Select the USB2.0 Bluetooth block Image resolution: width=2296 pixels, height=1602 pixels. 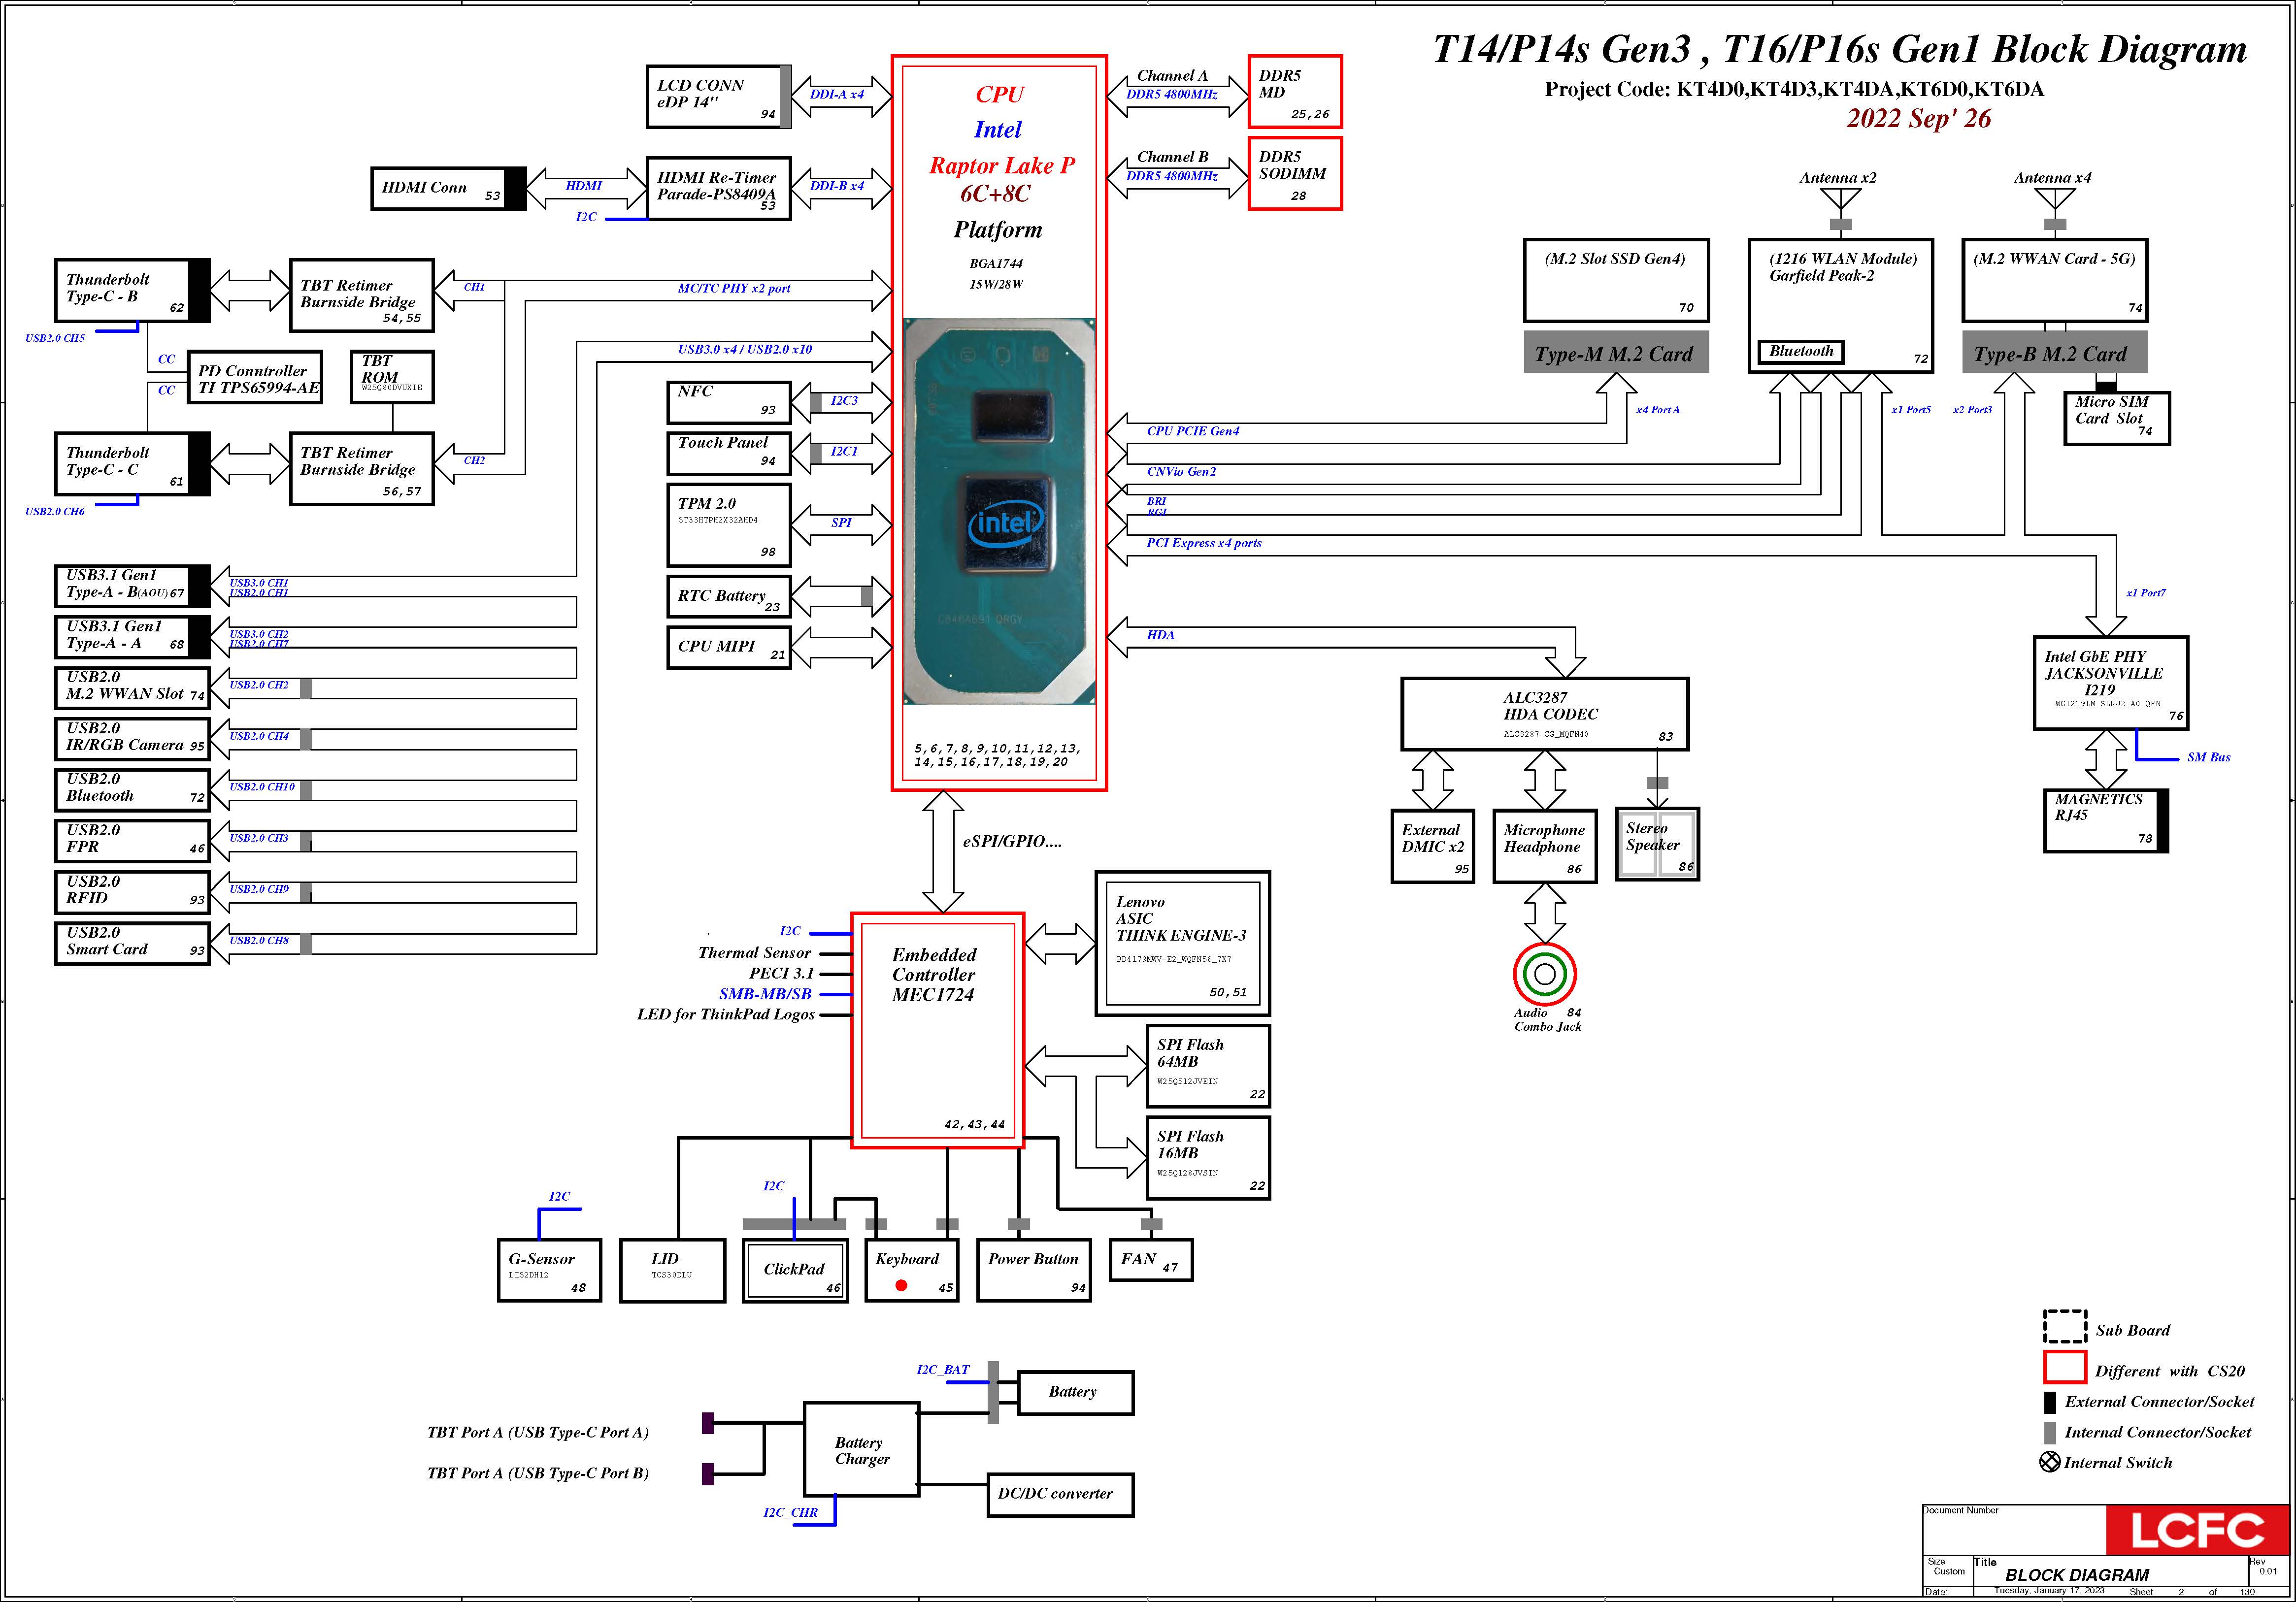(x=132, y=790)
